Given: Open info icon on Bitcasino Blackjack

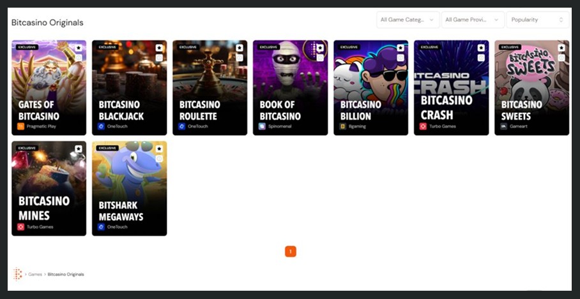Looking at the screenshot, I should (x=159, y=58).
